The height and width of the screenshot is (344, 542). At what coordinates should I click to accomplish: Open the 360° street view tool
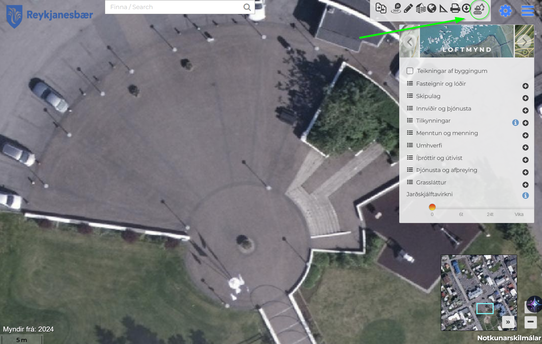[x=397, y=8]
